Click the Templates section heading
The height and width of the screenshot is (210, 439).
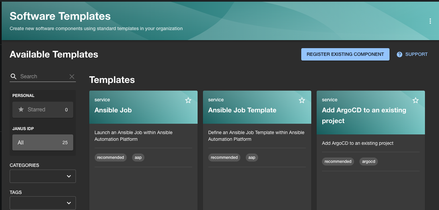coord(112,80)
